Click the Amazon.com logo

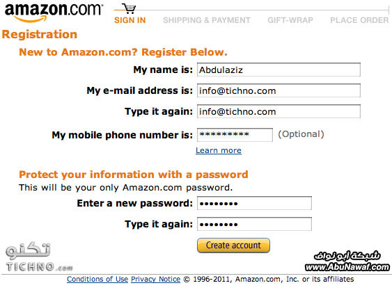pos(54,13)
